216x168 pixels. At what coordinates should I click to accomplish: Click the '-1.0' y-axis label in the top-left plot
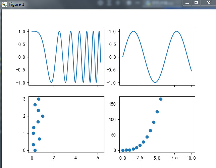[x=21, y=83]
